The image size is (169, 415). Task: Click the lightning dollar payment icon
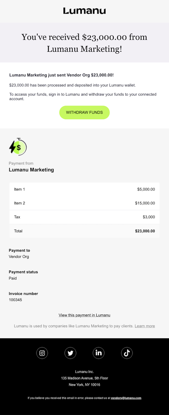click(x=18, y=147)
